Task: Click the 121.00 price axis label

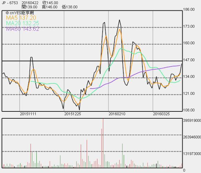Action: coord(189,93)
